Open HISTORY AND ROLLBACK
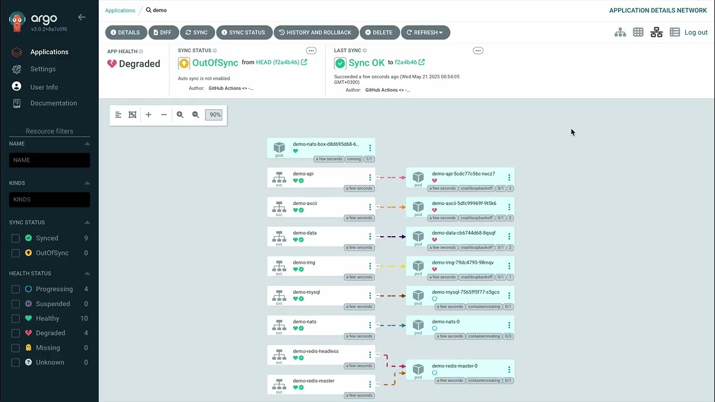 (316, 32)
